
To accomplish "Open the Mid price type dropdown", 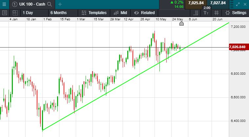I will click(120, 13).
